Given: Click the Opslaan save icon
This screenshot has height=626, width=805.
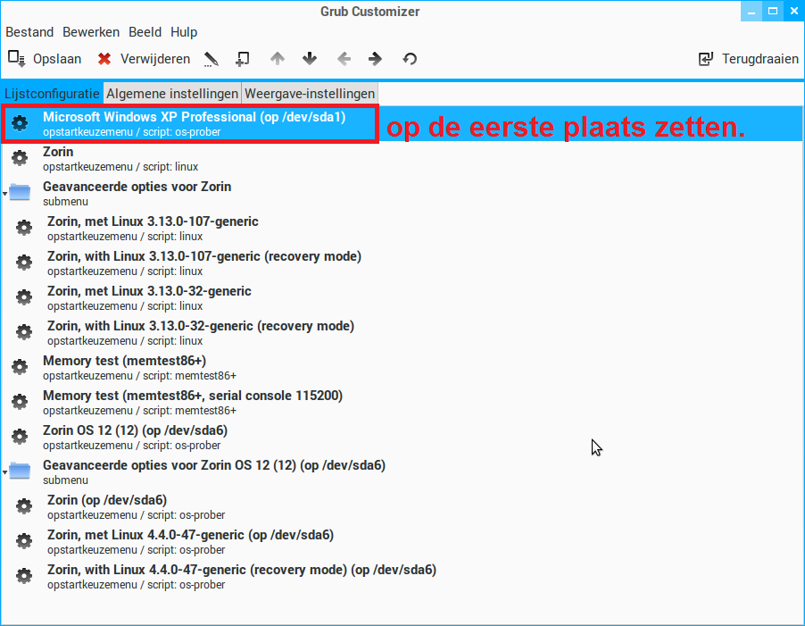Looking at the screenshot, I should [x=16, y=59].
